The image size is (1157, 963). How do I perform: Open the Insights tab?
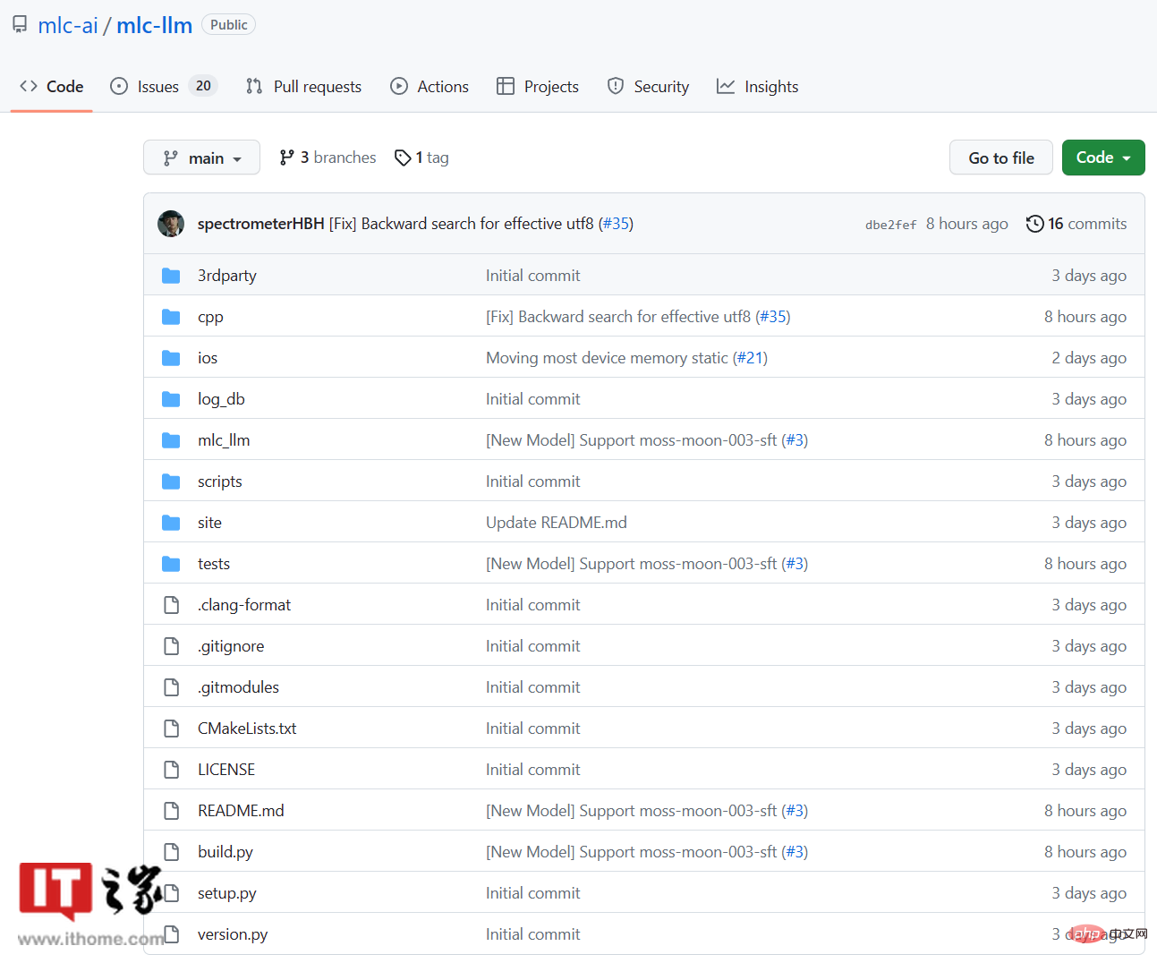click(x=758, y=87)
